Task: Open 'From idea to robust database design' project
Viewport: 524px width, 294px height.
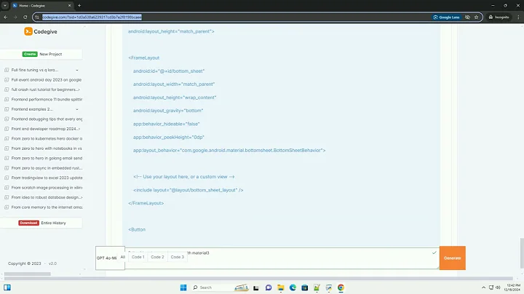Action: coord(47,197)
